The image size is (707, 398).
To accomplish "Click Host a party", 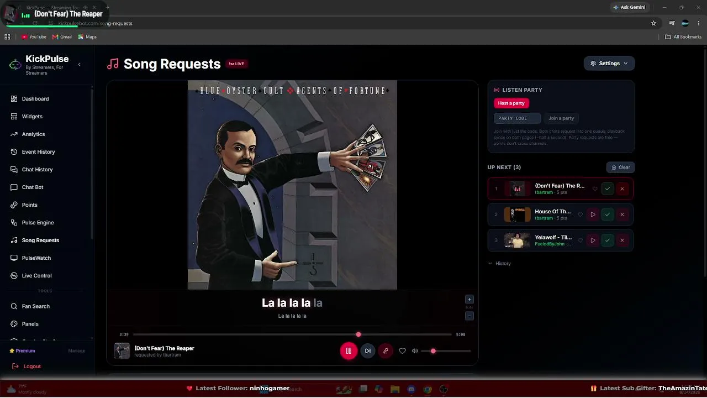I will tap(511, 103).
